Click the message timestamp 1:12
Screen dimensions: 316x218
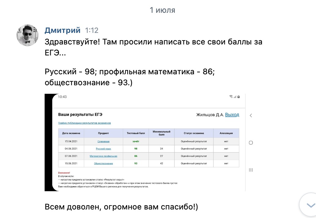(92, 30)
